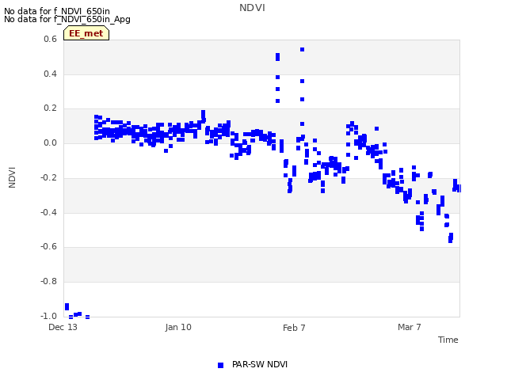The height and width of the screenshot is (380, 507).
Task: Click the highest data point near 0.55
Action: click(302, 49)
